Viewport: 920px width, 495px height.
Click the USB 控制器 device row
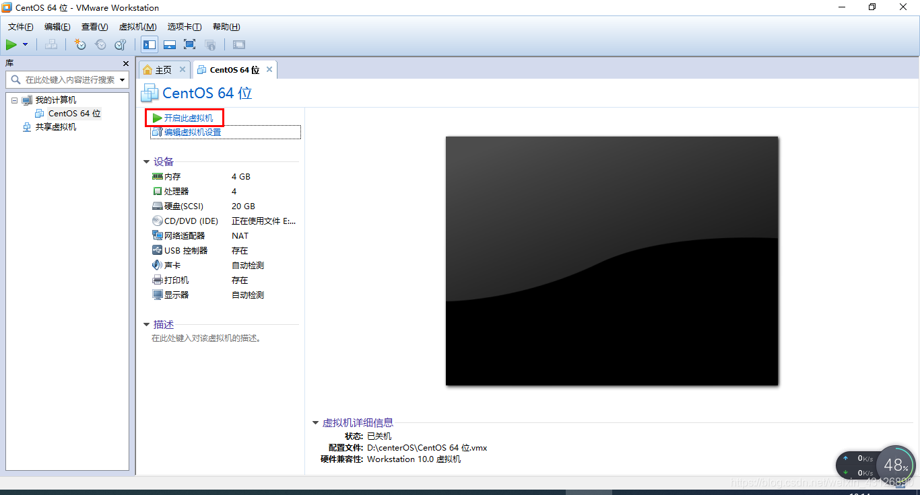[x=225, y=251]
